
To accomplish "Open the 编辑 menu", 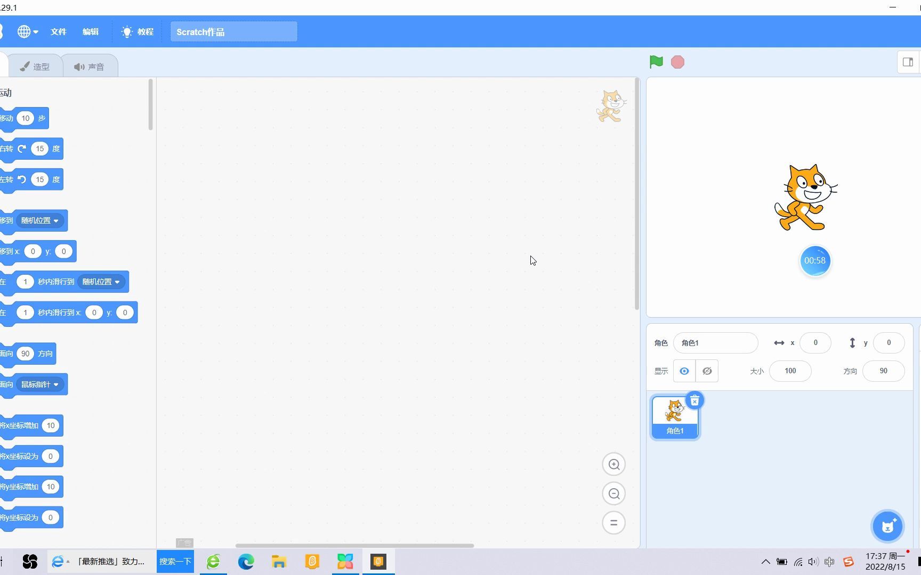I will coord(91,32).
